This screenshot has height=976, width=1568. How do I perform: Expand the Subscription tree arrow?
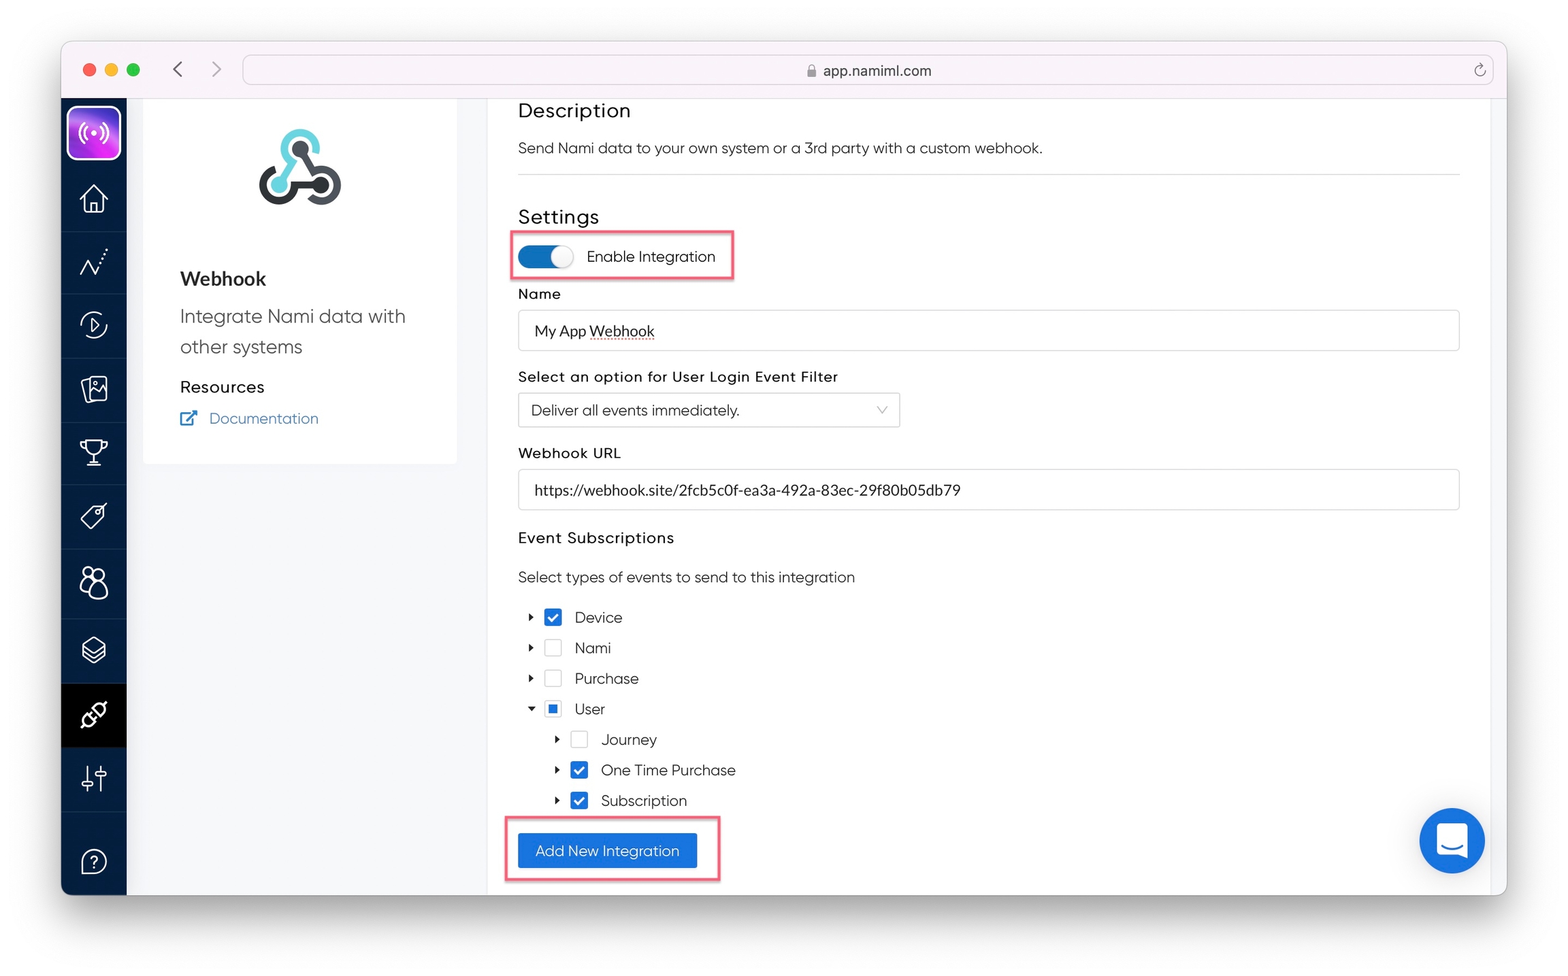coord(557,801)
